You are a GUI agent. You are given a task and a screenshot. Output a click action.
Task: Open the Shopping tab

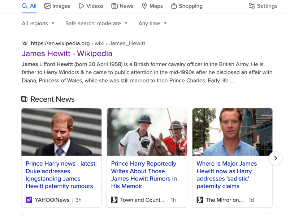click(187, 6)
